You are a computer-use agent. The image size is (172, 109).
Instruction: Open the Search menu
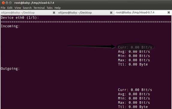27,8
